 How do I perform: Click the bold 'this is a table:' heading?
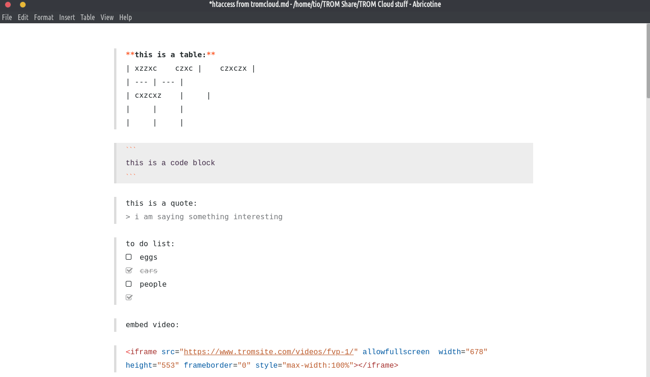[170, 55]
